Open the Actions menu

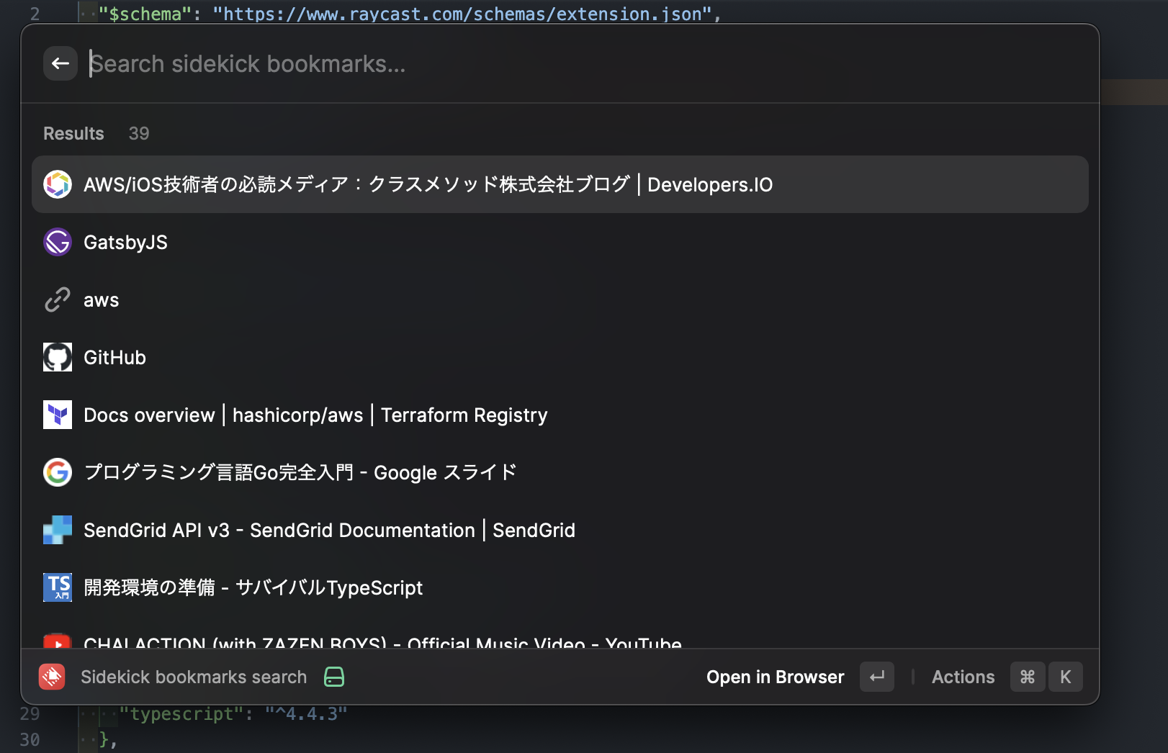[x=963, y=677]
